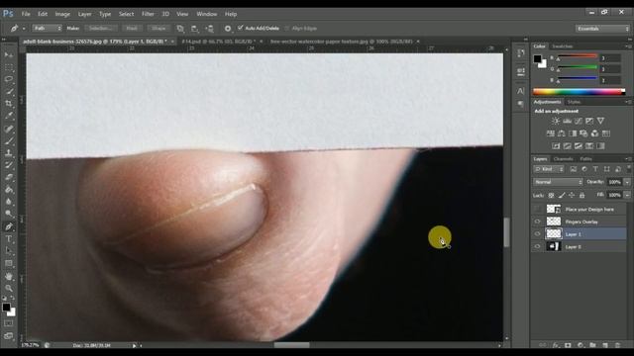
Task: Select the Spot Healing Brush tool
Action: [x=9, y=130]
